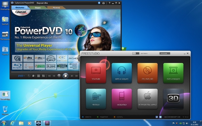The image size is (202, 126).
Task: Switch to the Видео tab in PowerDVD
Action: [x=38, y=8]
